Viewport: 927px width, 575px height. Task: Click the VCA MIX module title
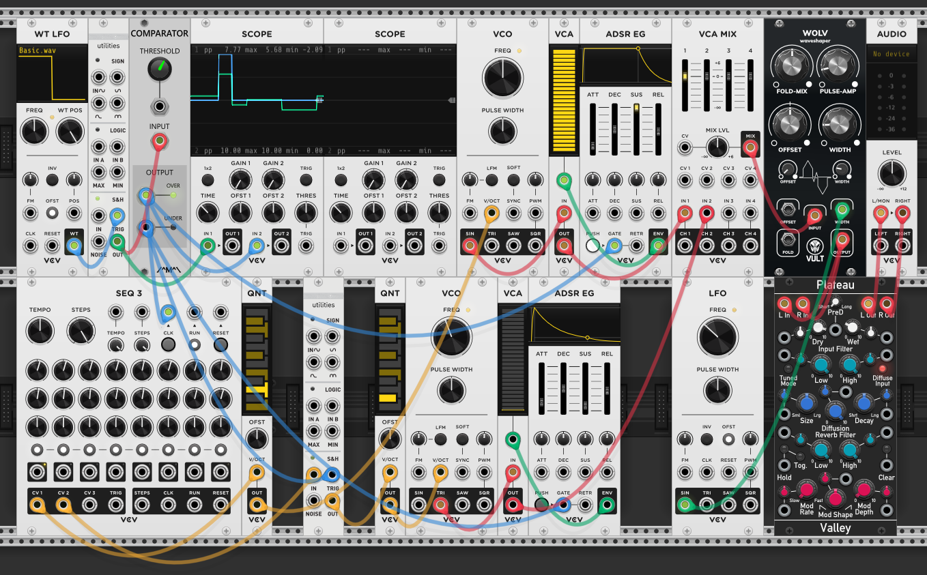[717, 33]
